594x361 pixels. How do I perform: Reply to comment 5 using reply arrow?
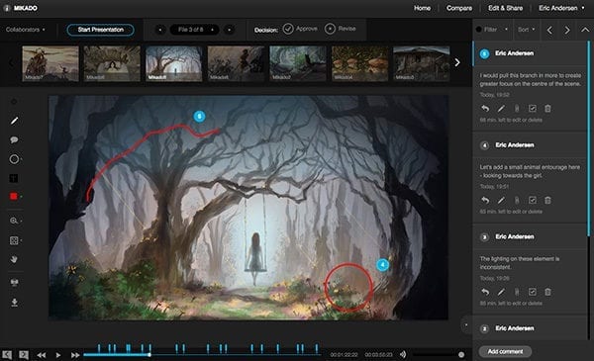click(x=485, y=109)
